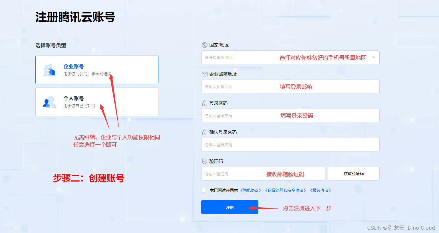This screenshot has width=439, height=233.
Task: Focus the 请输入验证码 code field
Action: (x=263, y=174)
